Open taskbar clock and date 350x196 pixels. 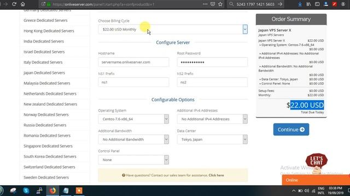(336, 191)
